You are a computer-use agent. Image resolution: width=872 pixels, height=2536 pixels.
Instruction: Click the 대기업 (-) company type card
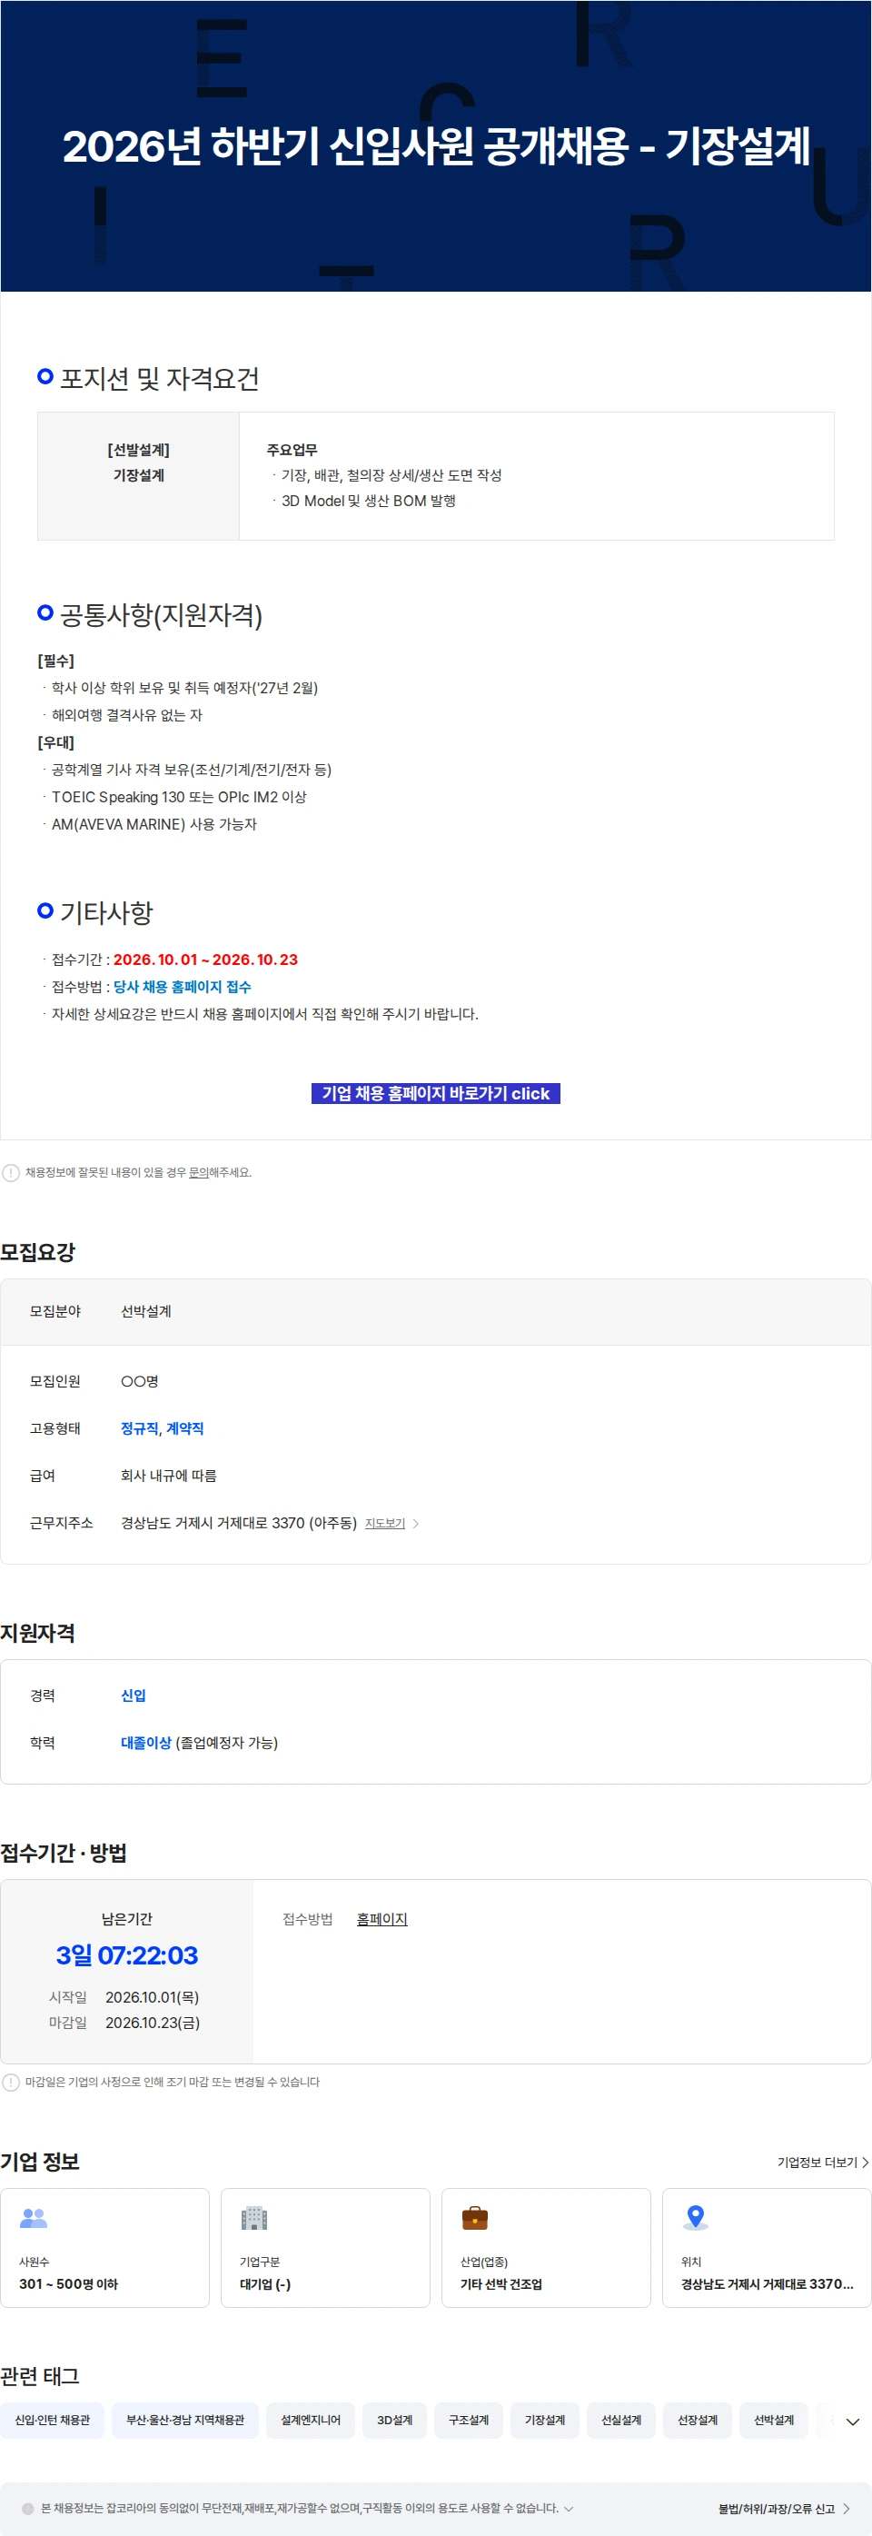(326, 2248)
